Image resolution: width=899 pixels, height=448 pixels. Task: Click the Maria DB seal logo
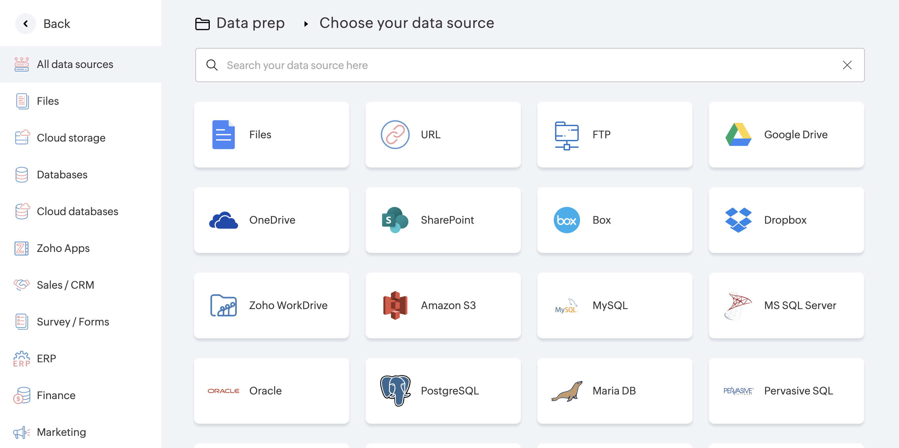[x=567, y=391]
